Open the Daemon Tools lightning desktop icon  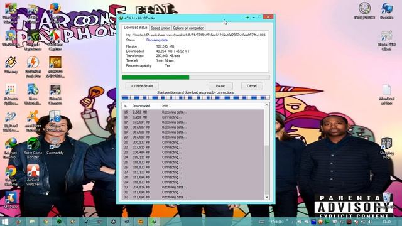(33, 67)
